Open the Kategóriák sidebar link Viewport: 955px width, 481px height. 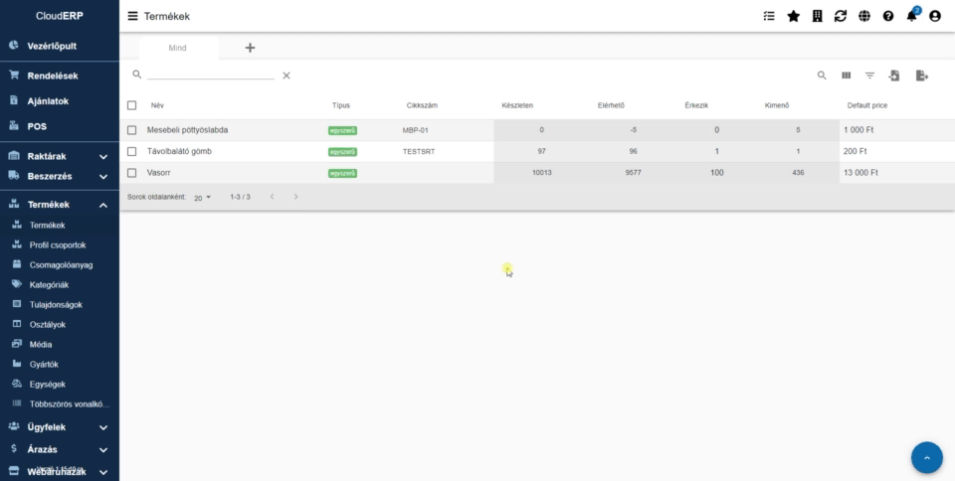[x=49, y=284]
